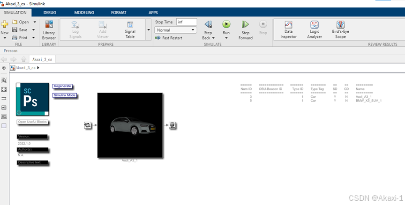Click the input block left of Audi_A3_1
Image resolution: width=405 pixels, height=205 pixels.
point(88,125)
